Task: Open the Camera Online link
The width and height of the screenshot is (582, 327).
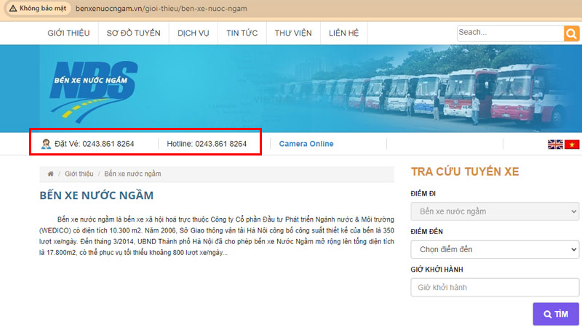Action: click(306, 144)
